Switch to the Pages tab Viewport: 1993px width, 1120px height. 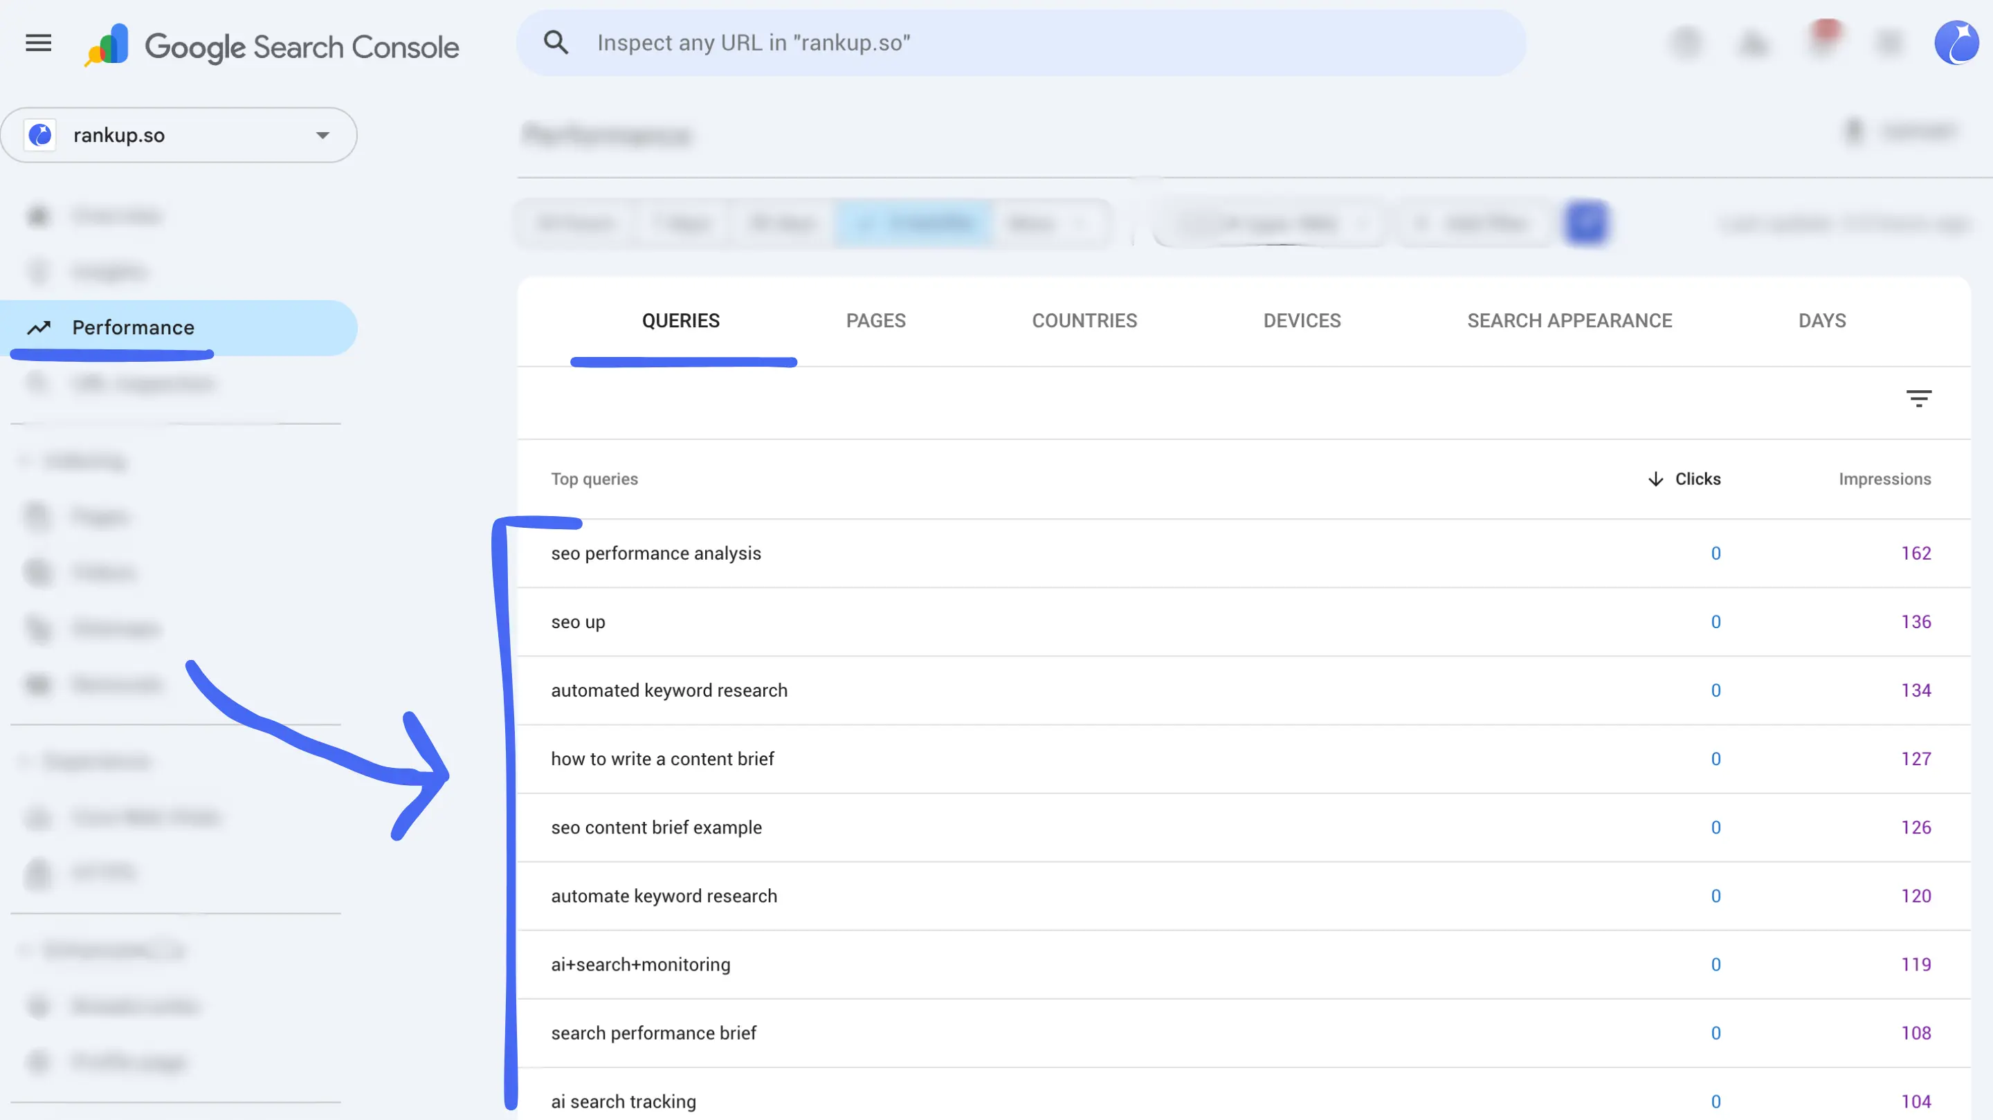click(x=875, y=321)
